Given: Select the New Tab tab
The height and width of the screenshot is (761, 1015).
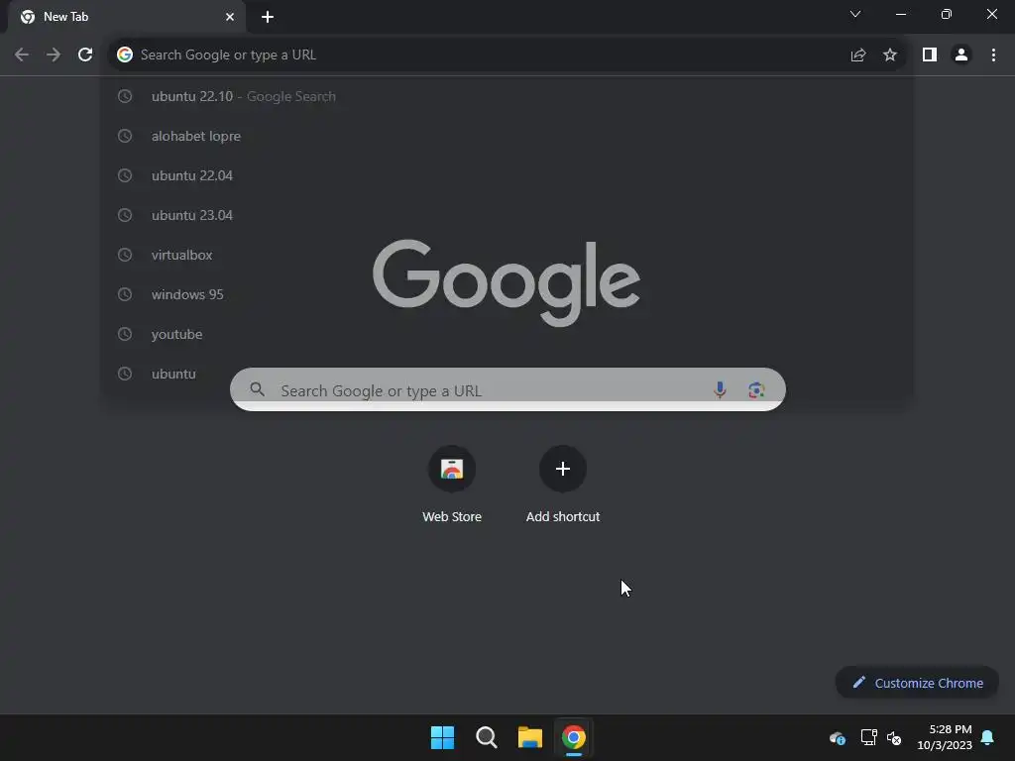Looking at the screenshot, I should coord(127,17).
